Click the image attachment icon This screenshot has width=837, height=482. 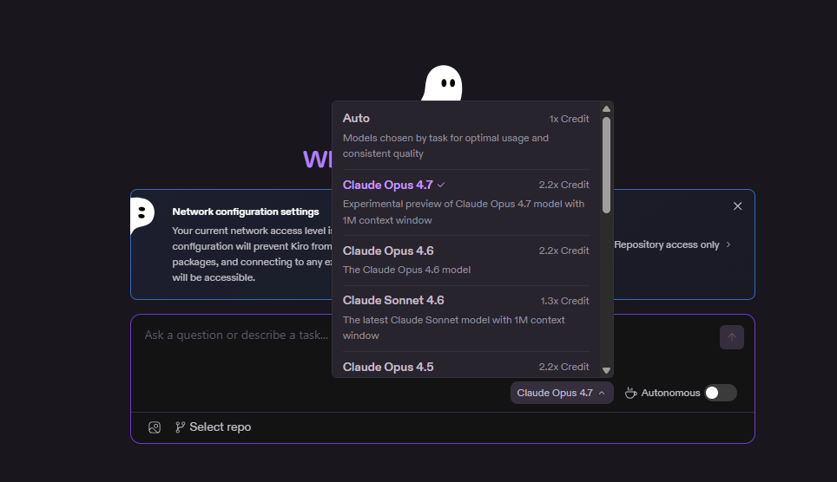(x=155, y=427)
